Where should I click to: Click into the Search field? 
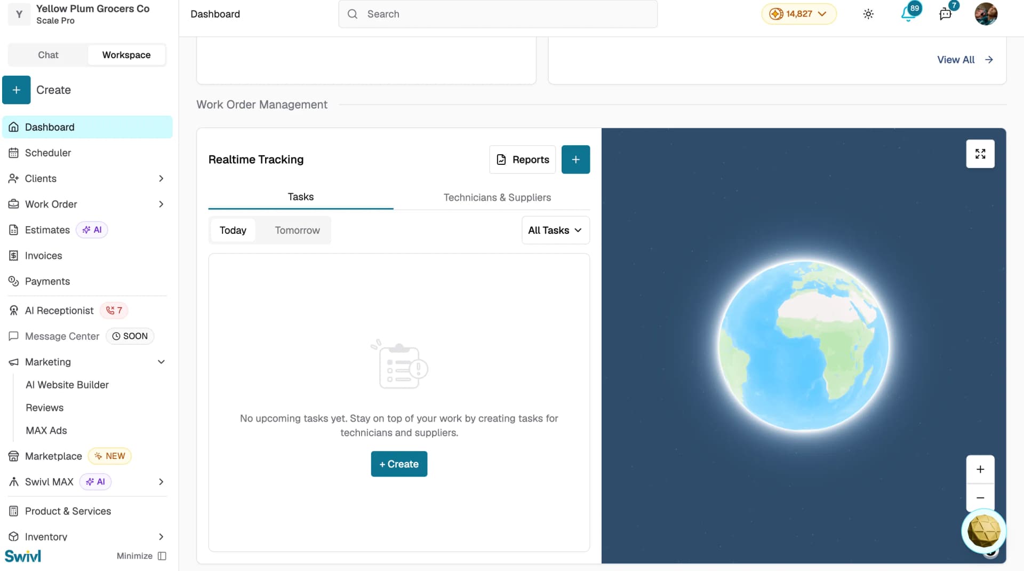[x=498, y=14]
